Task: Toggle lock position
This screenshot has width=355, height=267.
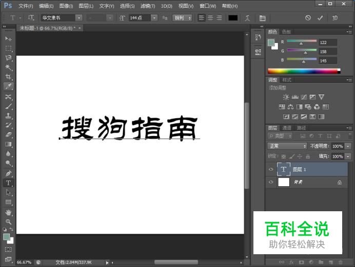Action: tap(300, 156)
